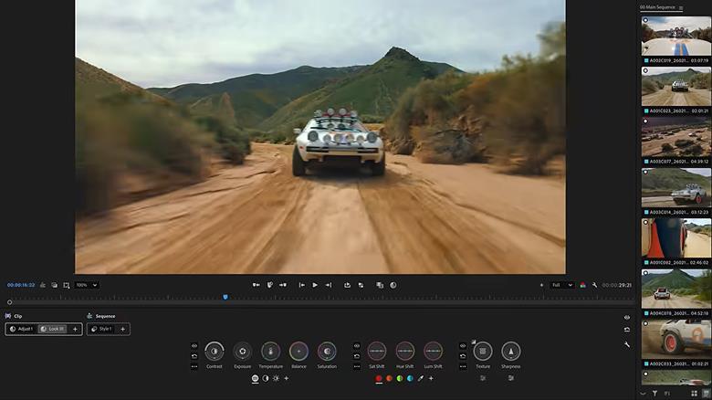The width and height of the screenshot is (712, 400).
Task: Toggle visibility eye beside Sat Shift group
Action: point(356,346)
